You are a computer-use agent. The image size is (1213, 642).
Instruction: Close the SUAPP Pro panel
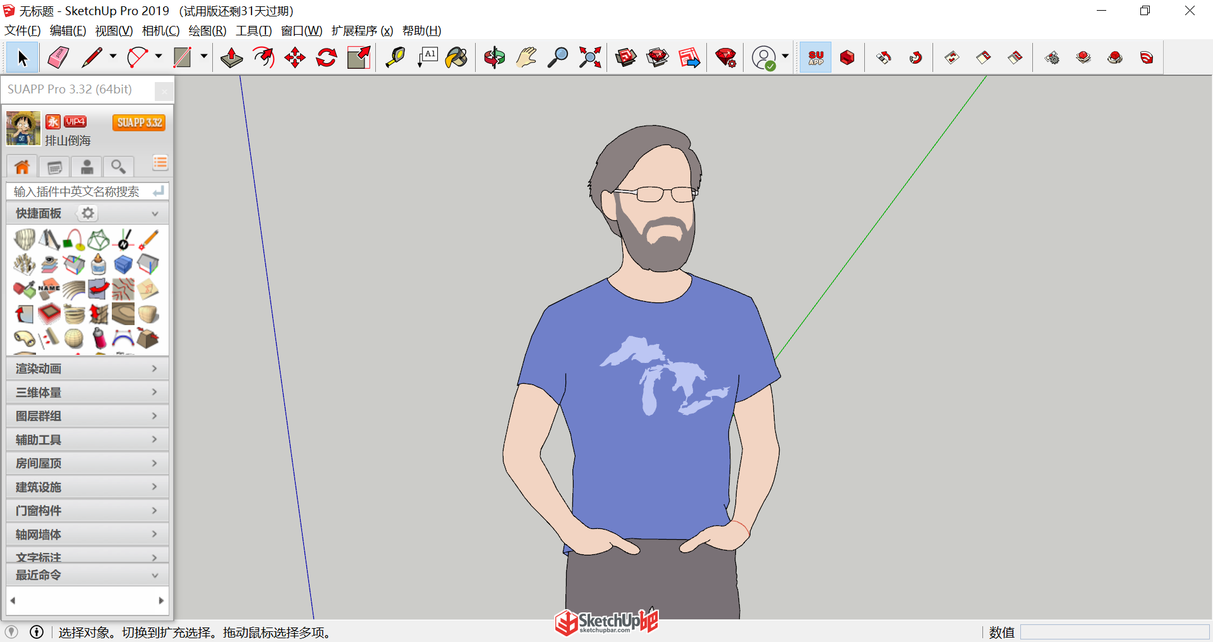click(164, 92)
